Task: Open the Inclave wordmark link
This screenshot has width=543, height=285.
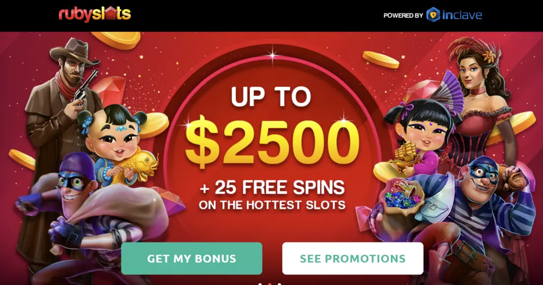Action: tap(462, 15)
